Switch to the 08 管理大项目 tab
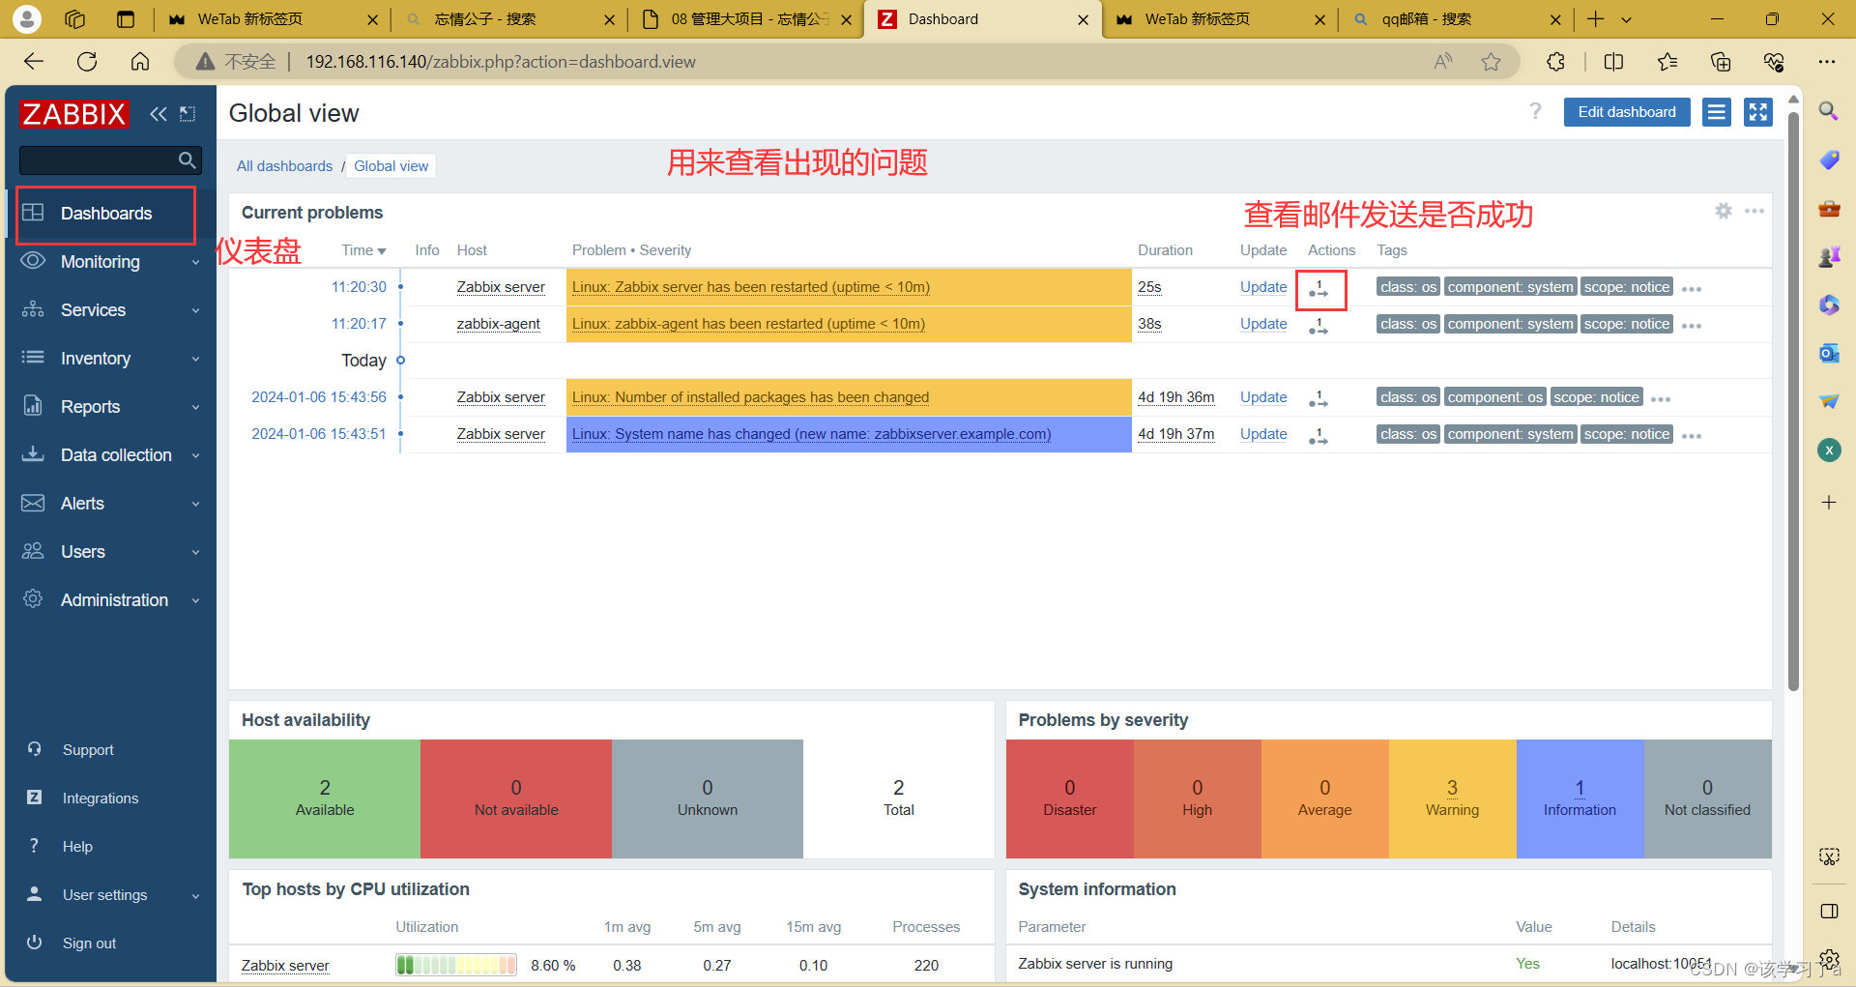Viewport: 1856px width, 987px height. 746,19
